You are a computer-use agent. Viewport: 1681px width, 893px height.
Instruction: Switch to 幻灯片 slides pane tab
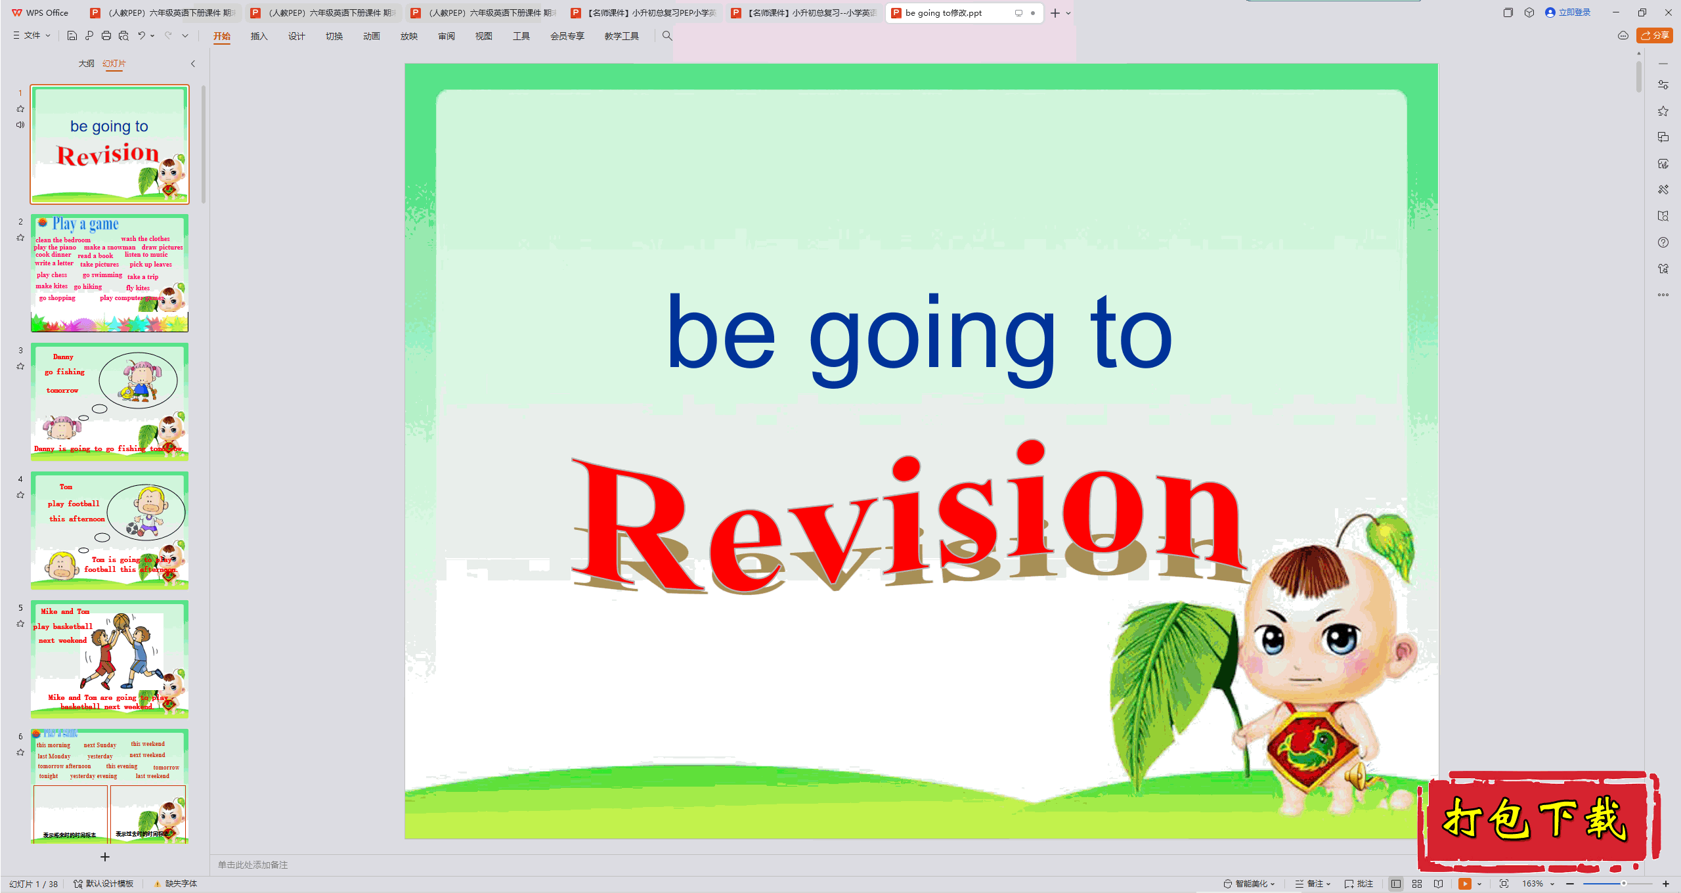point(114,64)
